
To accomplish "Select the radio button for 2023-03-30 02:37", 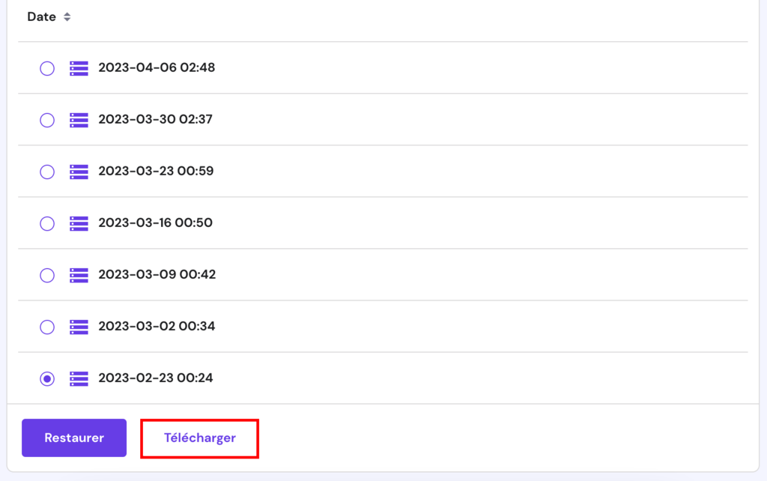I will point(47,120).
